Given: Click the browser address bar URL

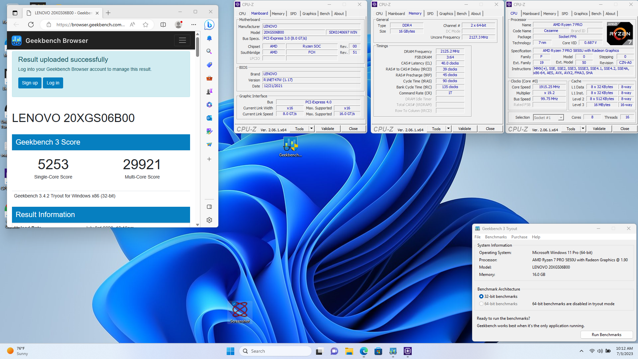Looking at the screenshot, I should (90, 25).
